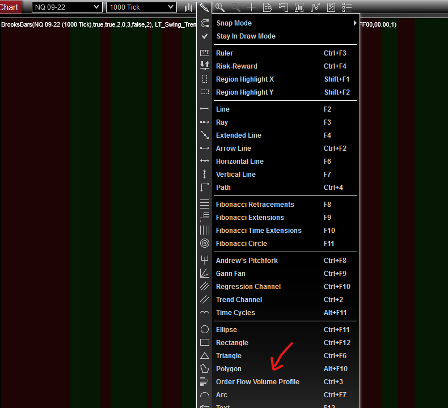The height and width of the screenshot is (408, 448).
Task: Select the Gann Fan tool
Action: 278,274
